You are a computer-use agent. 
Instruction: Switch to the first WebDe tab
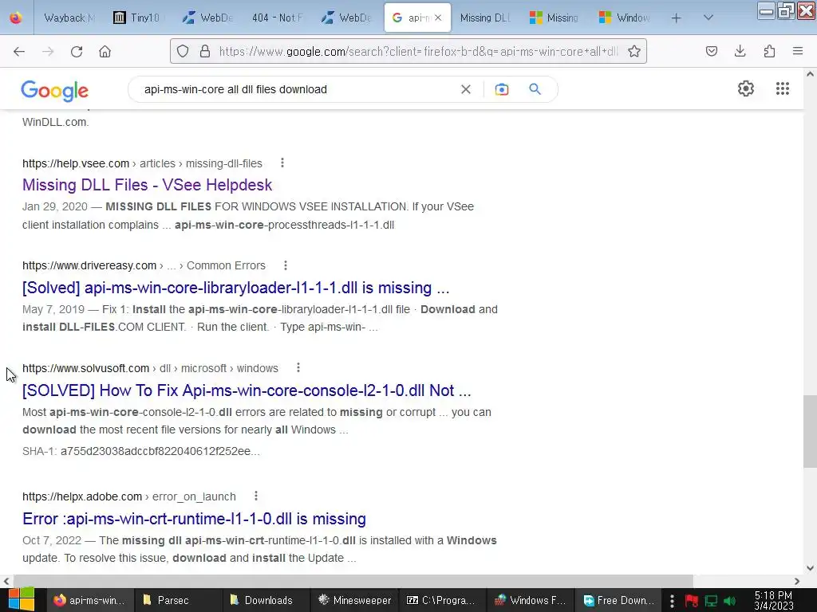point(207,18)
